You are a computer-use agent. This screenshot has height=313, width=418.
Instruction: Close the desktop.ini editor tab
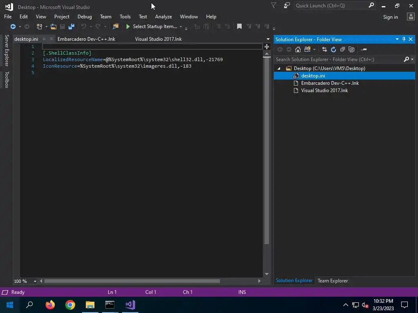(51, 39)
